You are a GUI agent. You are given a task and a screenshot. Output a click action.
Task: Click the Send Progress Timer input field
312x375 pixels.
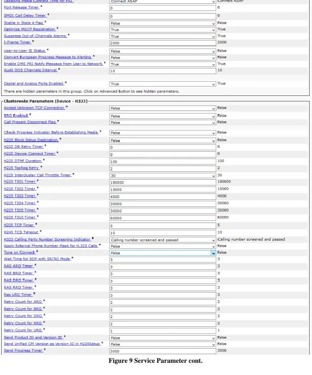(x=163, y=351)
